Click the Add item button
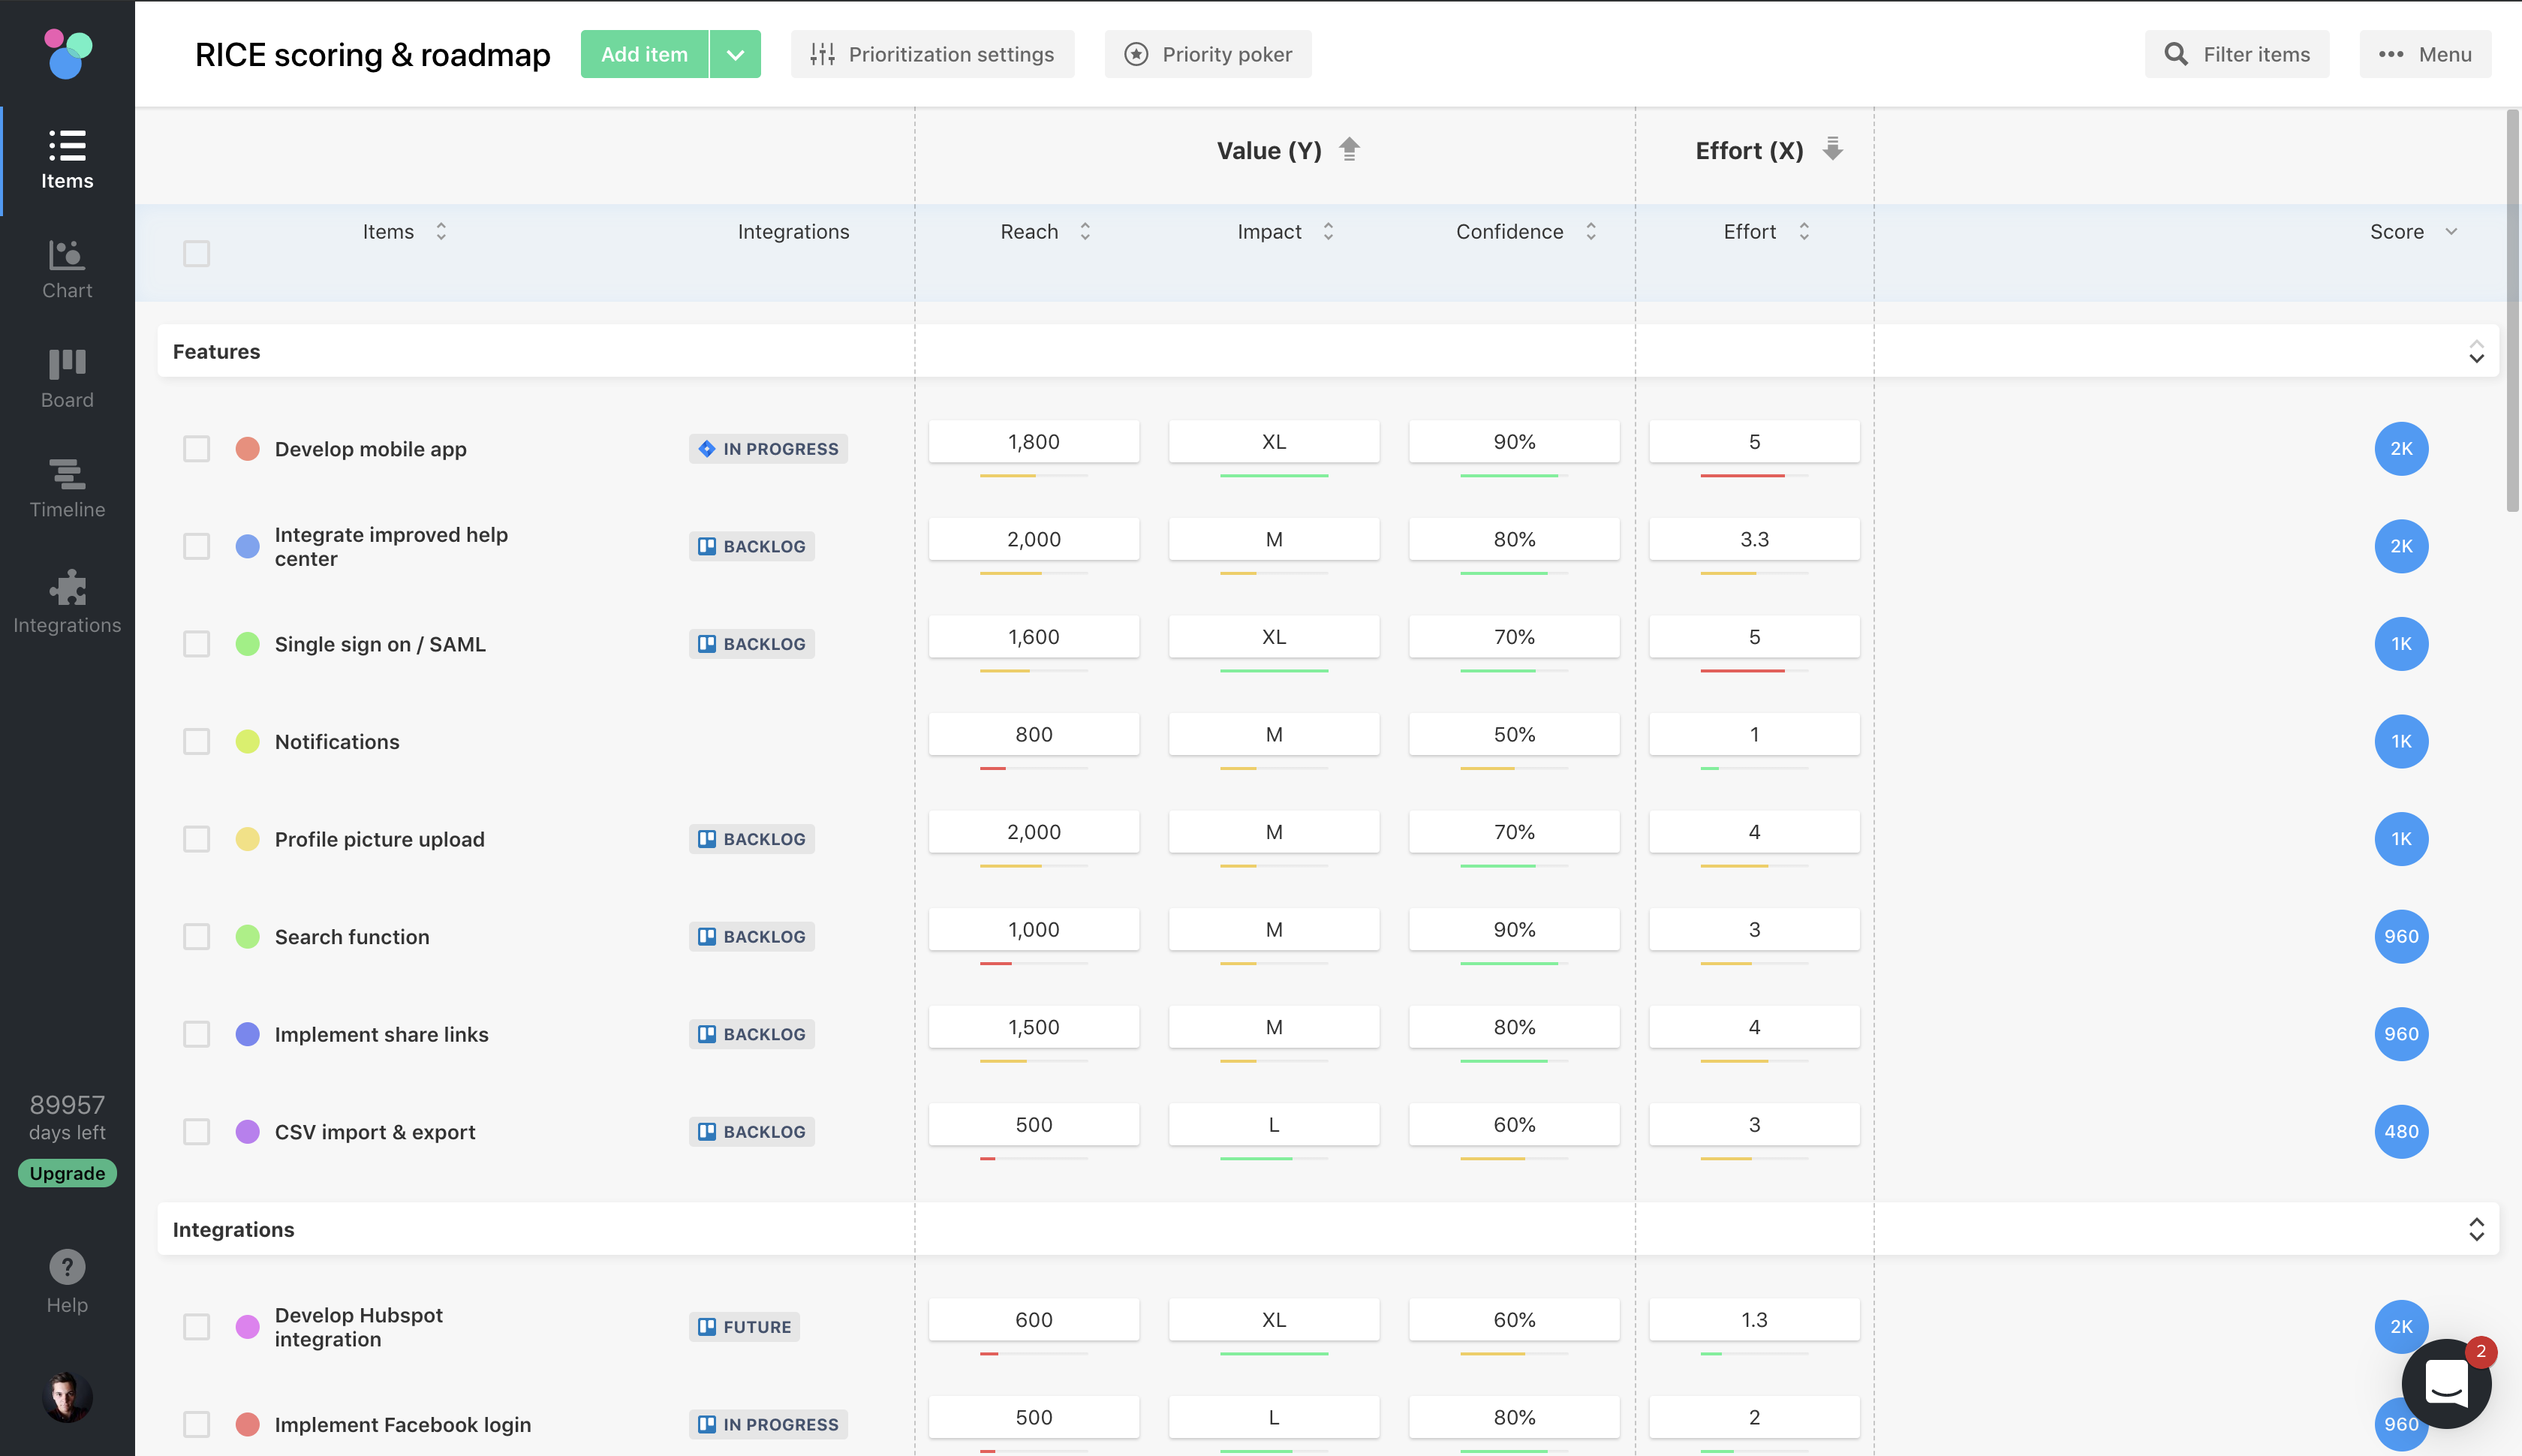 644,54
